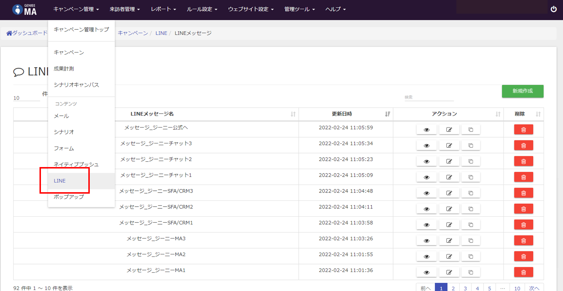563x291 pixels.
Task: Preview メッセージ_ジーニーチャット1 with eye icon
Action: (x=427, y=177)
